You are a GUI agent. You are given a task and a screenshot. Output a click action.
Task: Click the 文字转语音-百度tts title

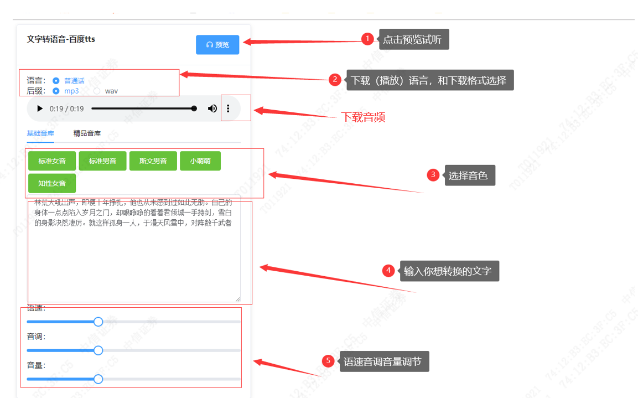coord(61,39)
